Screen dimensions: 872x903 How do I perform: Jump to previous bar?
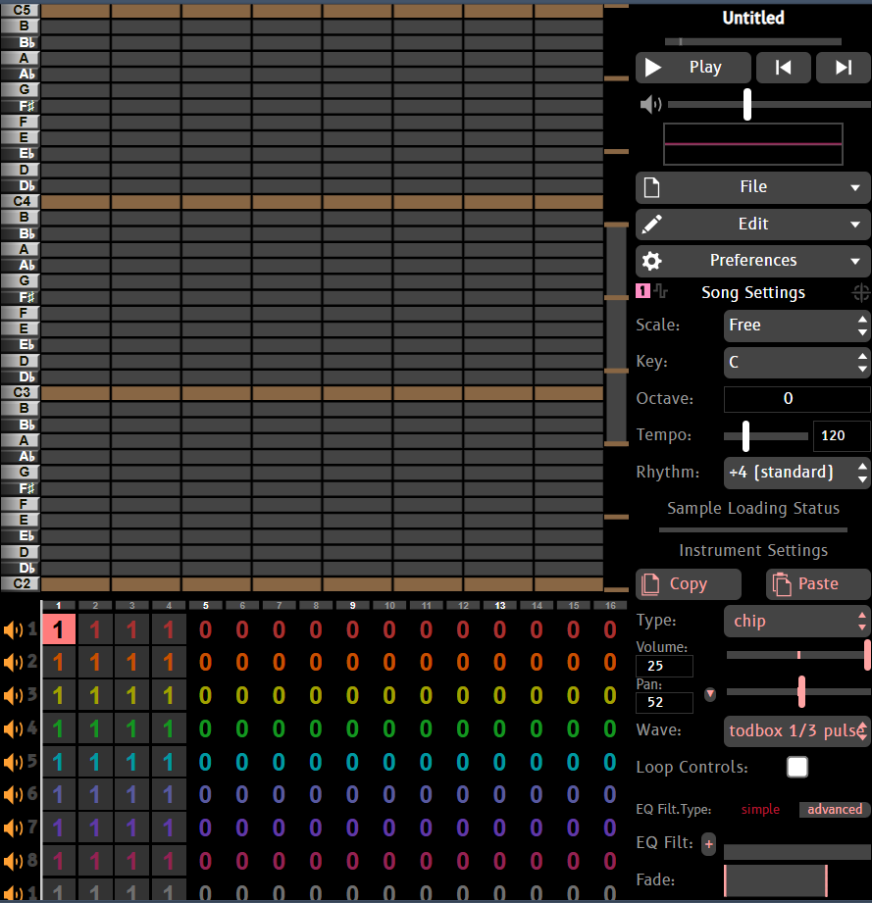coord(784,68)
